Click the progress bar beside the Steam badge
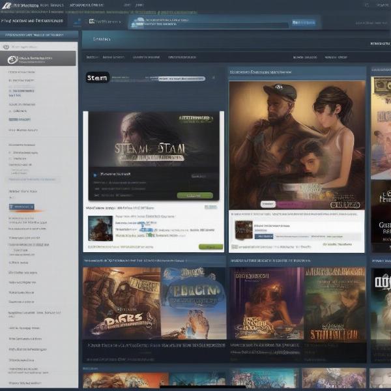Viewport: 391px width, 391px height. point(182,79)
